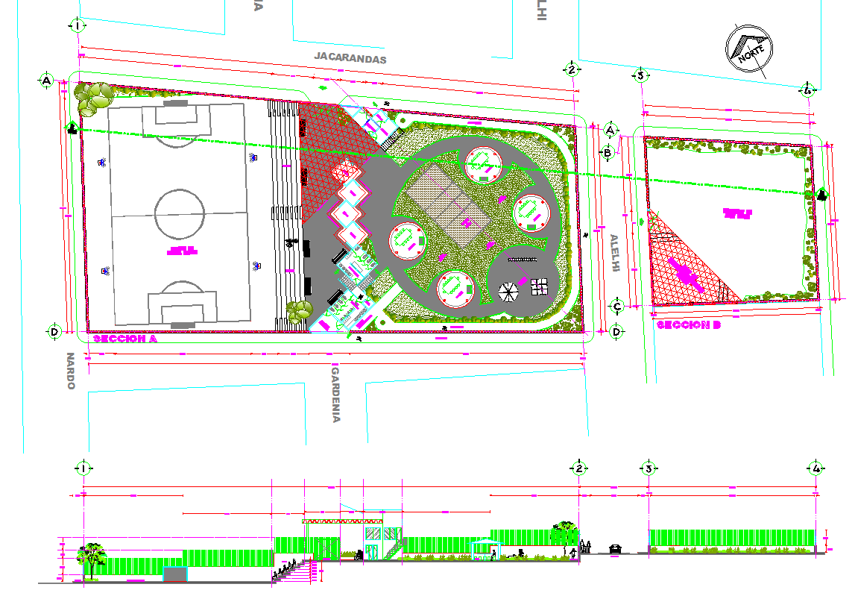Pick the tree at the elevation's left end
Screen dimensions: 855x593
92,556
